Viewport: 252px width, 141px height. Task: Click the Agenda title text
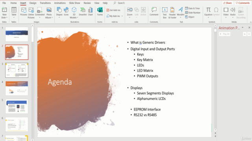point(60,82)
